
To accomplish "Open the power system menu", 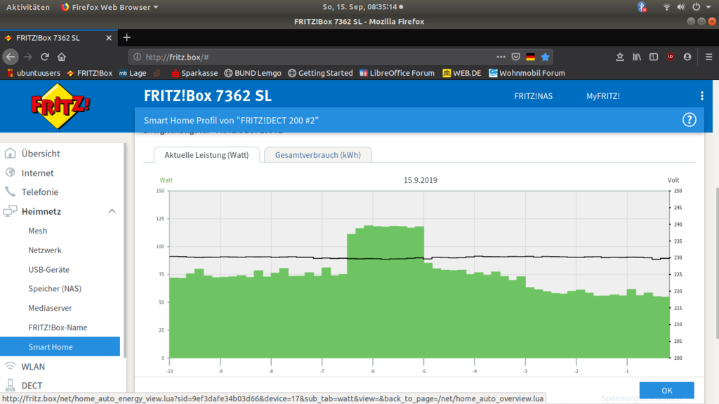I will [x=697, y=7].
